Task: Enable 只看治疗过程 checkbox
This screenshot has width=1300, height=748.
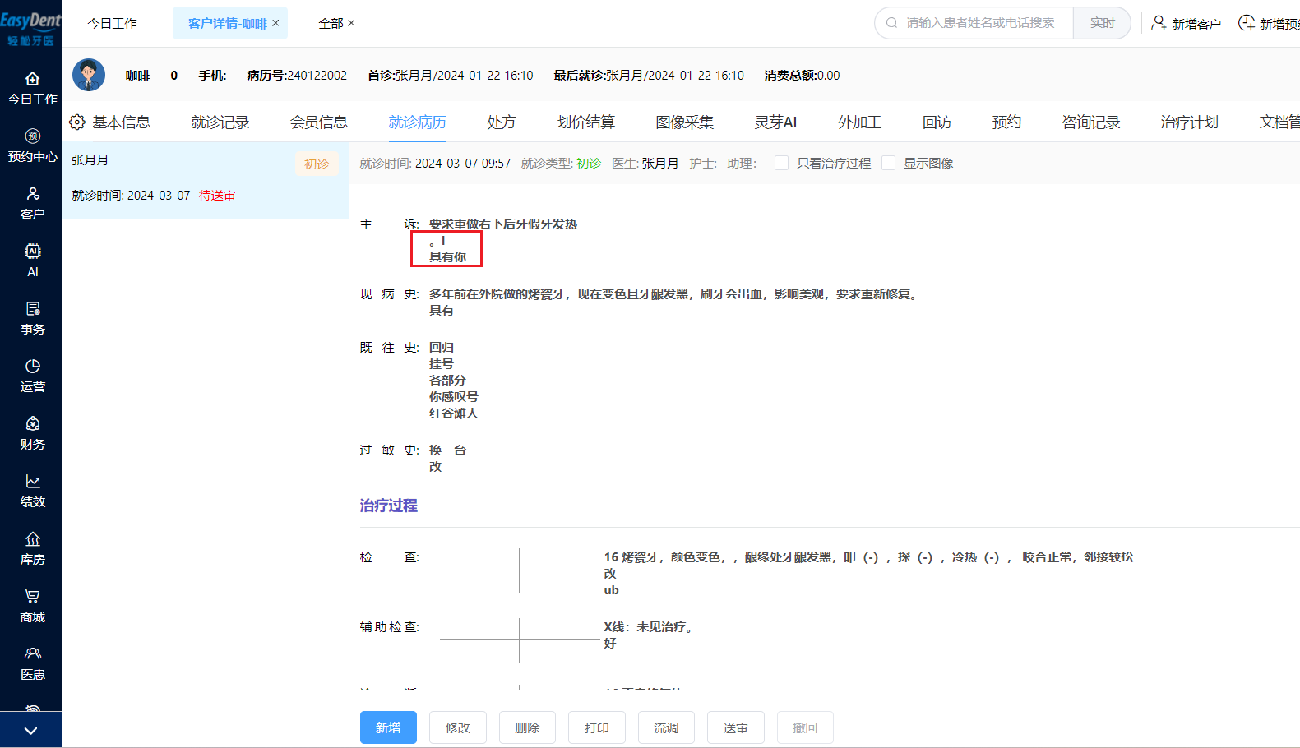Action: pyautogui.click(x=781, y=163)
